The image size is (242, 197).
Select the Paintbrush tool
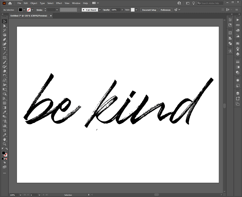coord(5,62)
